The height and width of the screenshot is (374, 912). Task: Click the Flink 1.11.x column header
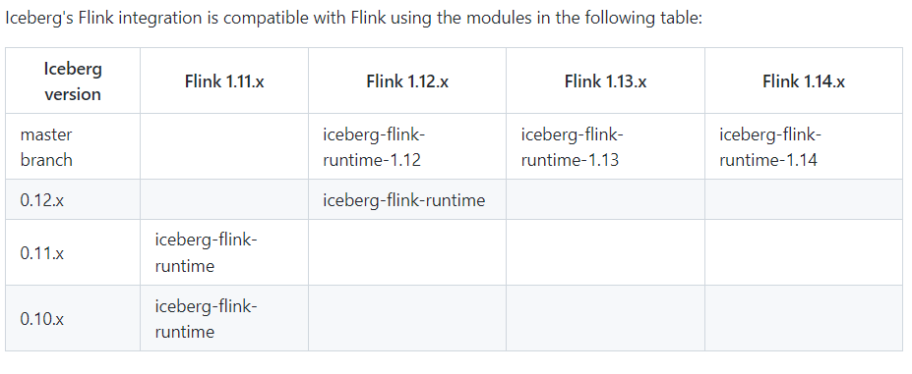[x=224, y=81]
